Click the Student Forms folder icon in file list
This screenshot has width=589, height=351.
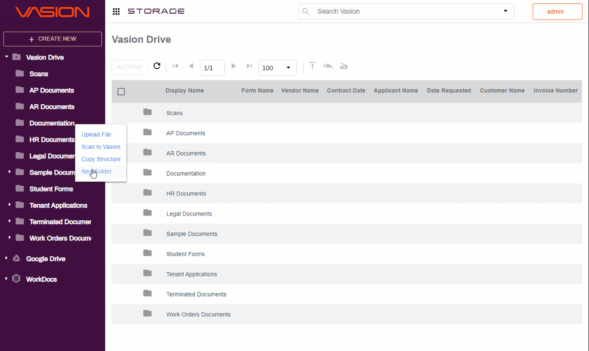[147, 253]
